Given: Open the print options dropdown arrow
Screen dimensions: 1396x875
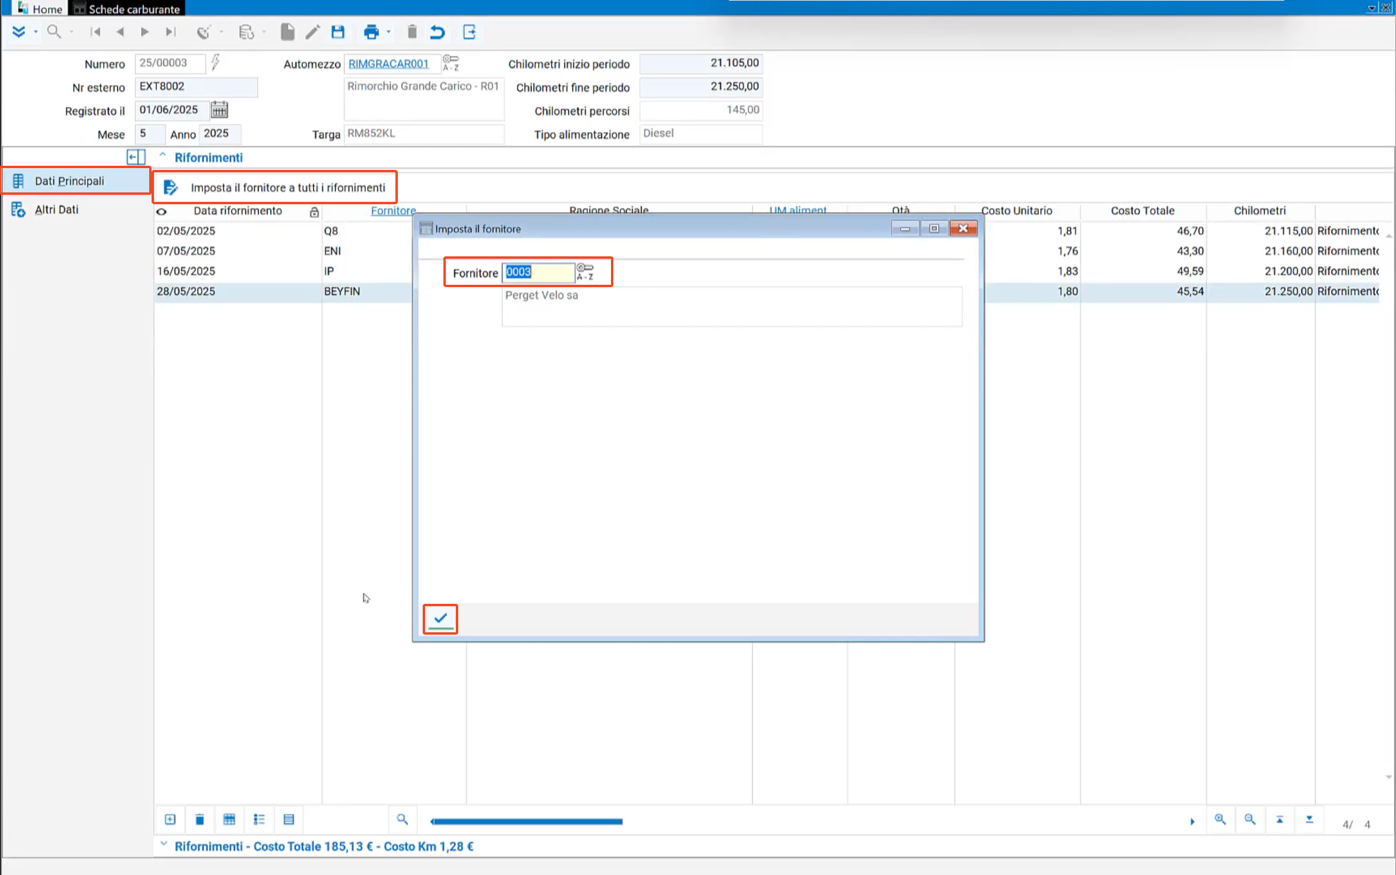Looking at the screenshot, I should pos(388,32).
